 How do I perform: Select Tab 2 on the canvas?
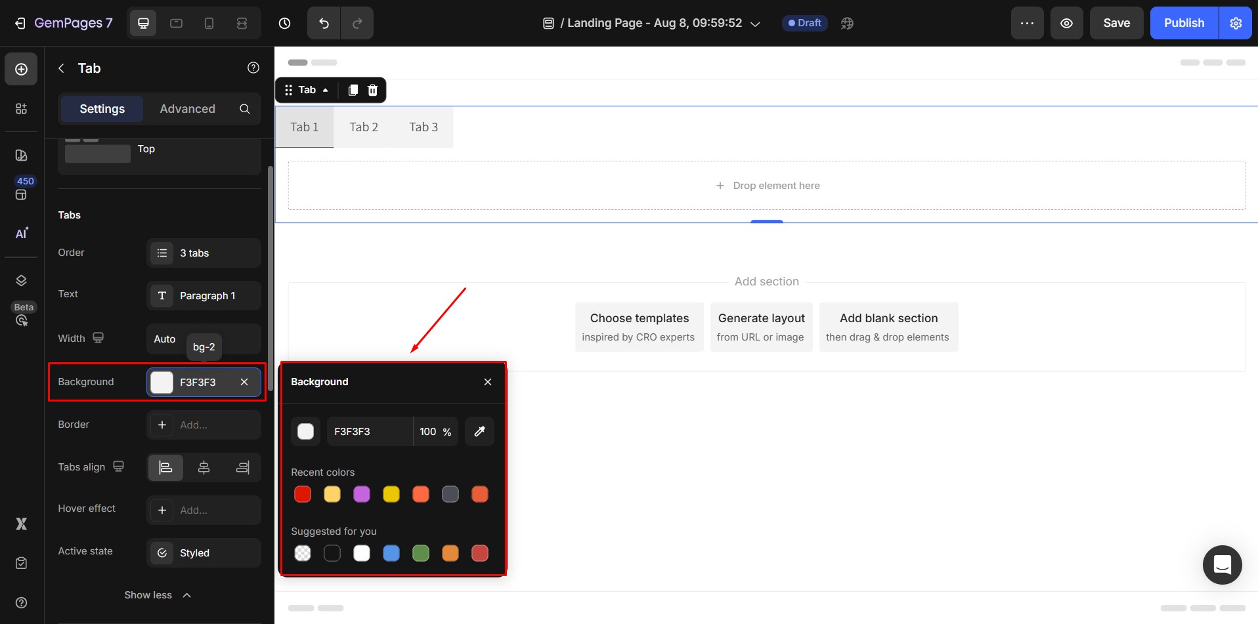(364, 127)
